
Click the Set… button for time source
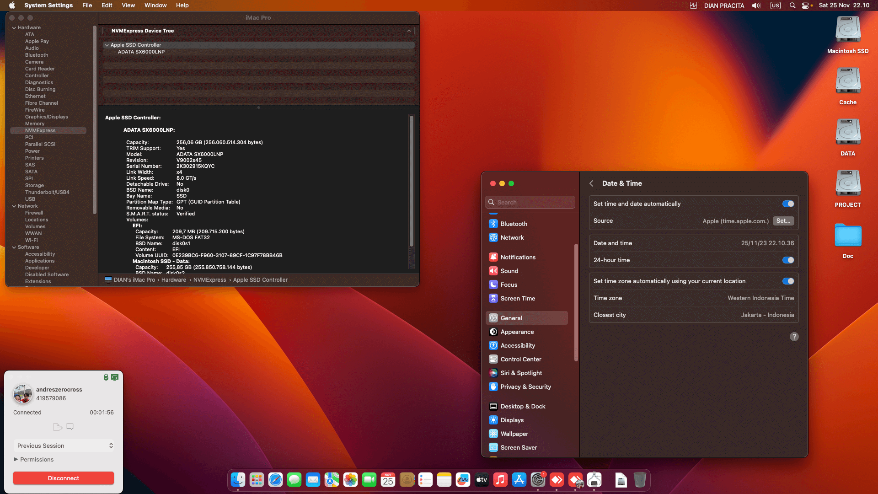coord(783,221)
